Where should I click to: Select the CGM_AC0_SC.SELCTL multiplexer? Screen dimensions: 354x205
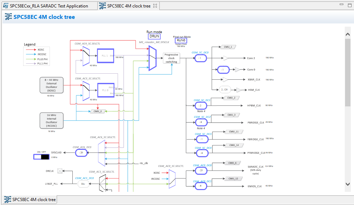click(172, 179)
